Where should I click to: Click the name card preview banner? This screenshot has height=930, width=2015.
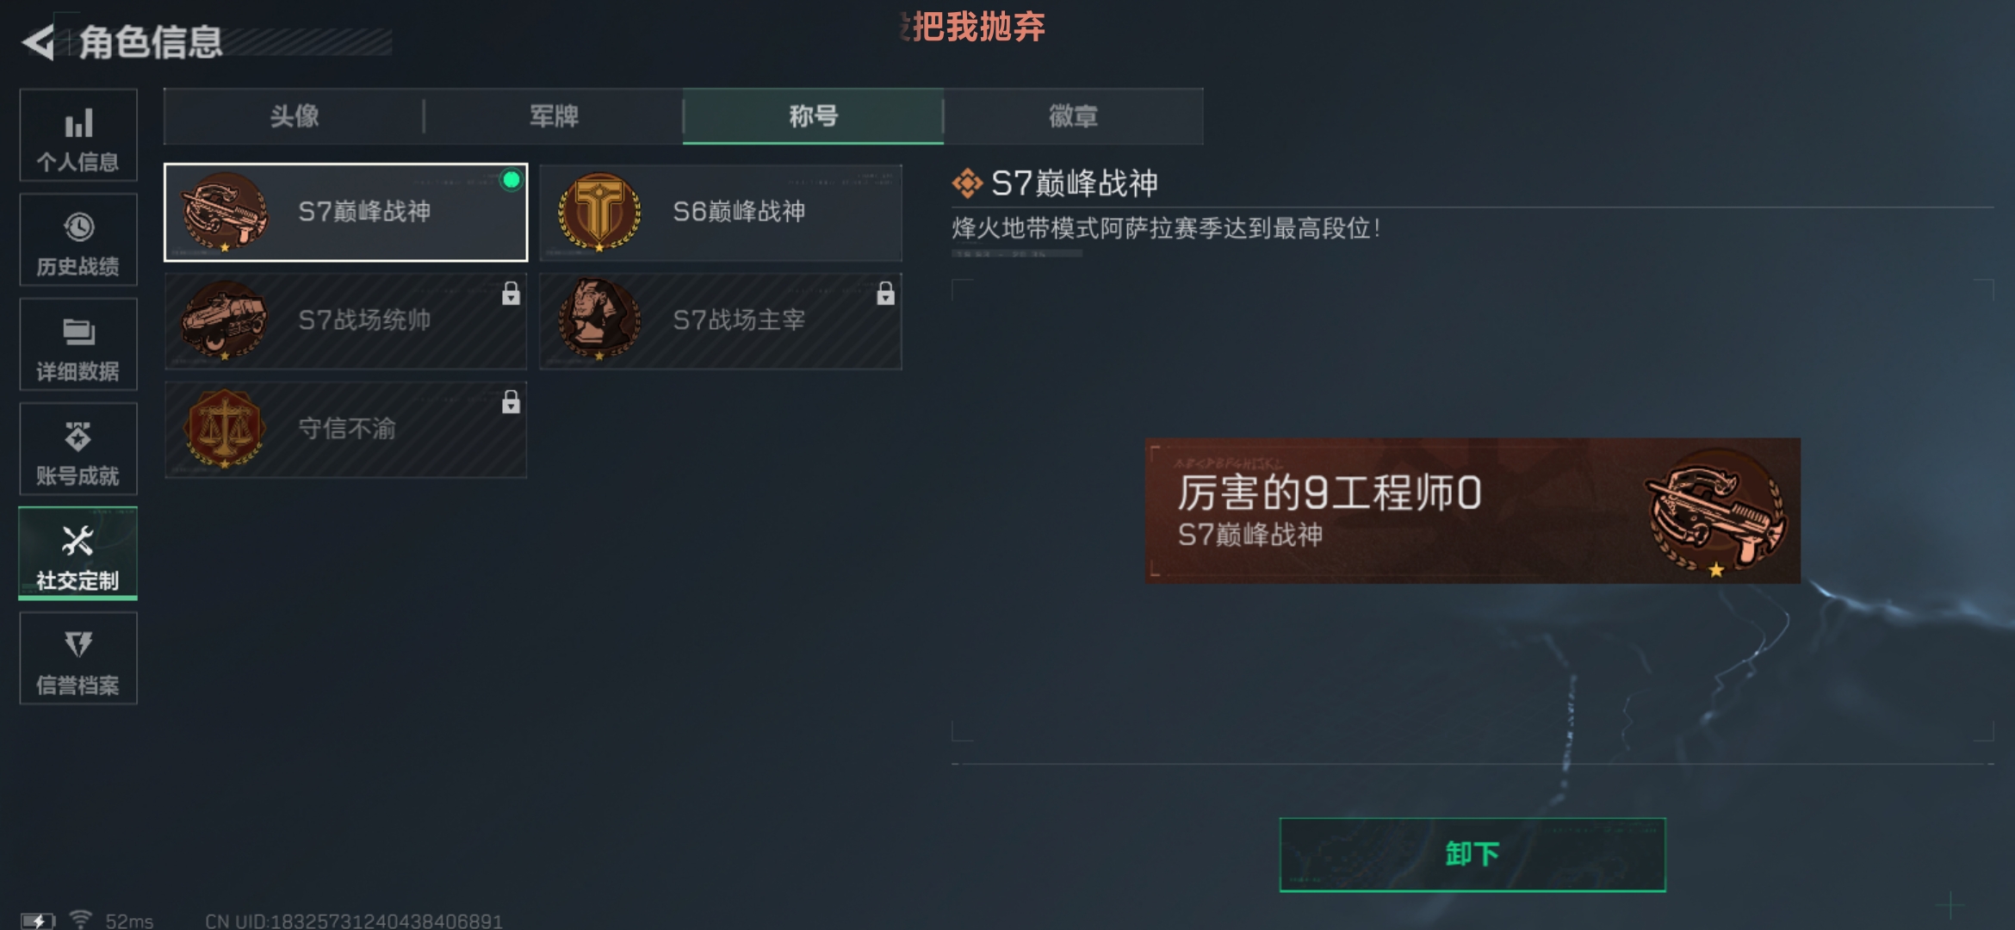coord(1472,511)
